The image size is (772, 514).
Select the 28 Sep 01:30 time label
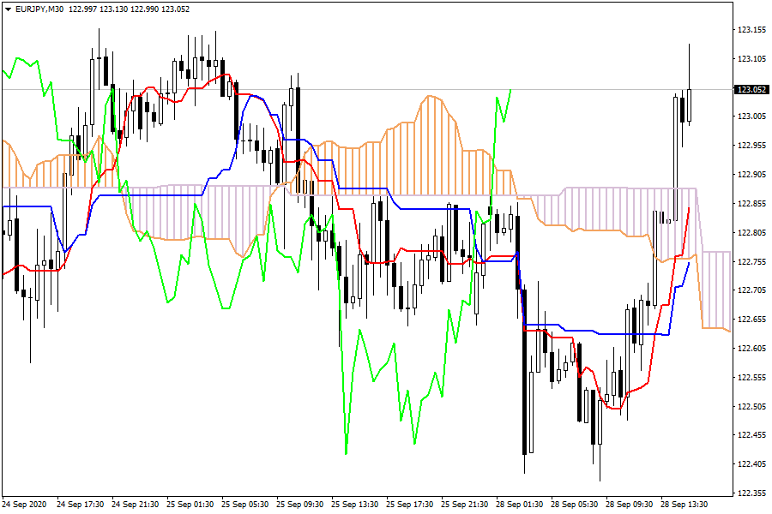(x=521, y=504)
